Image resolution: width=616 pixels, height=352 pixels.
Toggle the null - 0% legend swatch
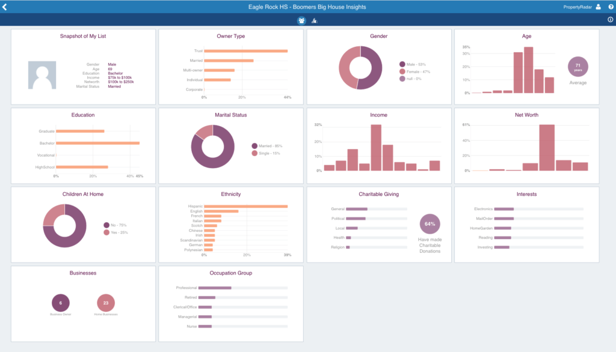pyautogui.click(x=402, y=79)
